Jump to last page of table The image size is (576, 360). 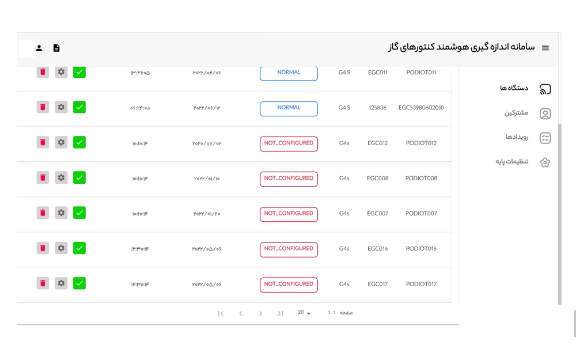pos(281,313)
